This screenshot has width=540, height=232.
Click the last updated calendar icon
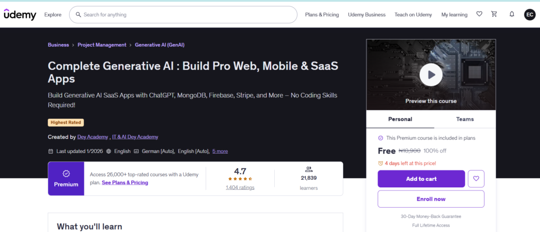51,151
